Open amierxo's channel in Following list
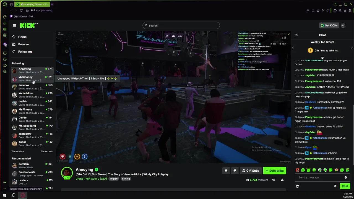The height and width of the screenshot is (199, 354). pyautogui.click(x=32, y=87)
